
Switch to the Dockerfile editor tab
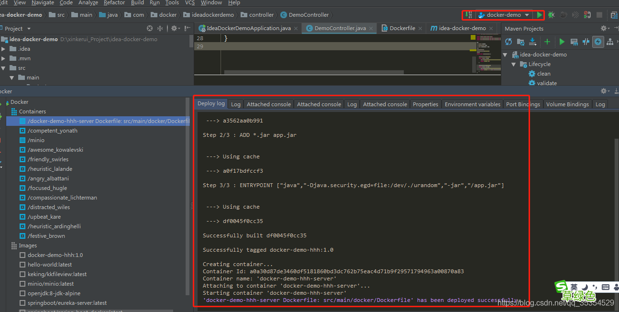point(402,28)
